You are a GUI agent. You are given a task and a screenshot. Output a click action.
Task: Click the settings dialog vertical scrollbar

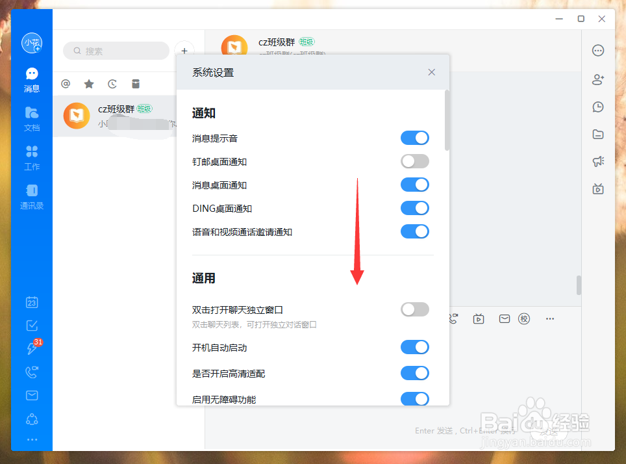(447, 120)
